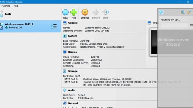The height and width of the screenshot is (108, 193).
Task: Click the Remote Desktop Server Disabled value
Action: point(95,63)
